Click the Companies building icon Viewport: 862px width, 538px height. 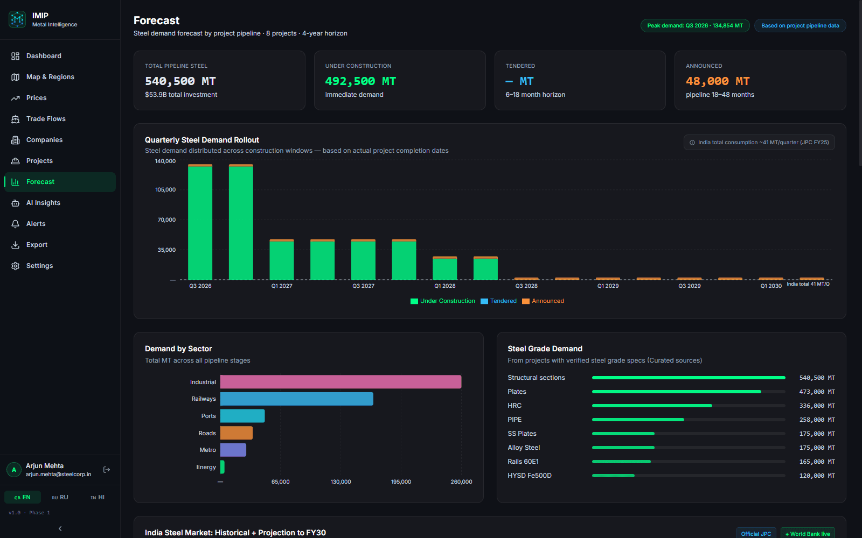tap(15, 140)
